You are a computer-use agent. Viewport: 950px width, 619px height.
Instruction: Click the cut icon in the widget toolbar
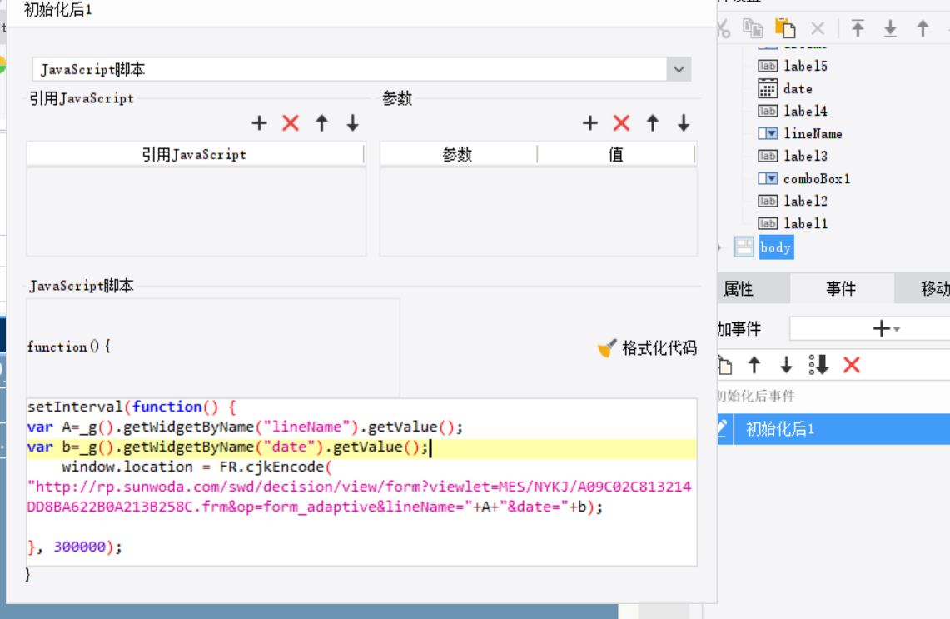pos(724,28)
